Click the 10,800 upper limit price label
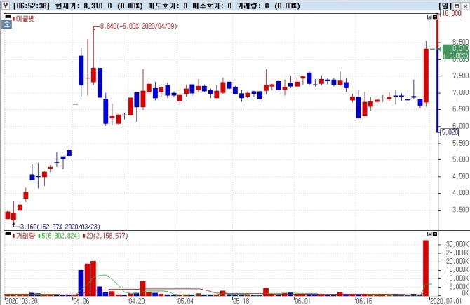This screenshot has height=305, width=470. [451, 13]
